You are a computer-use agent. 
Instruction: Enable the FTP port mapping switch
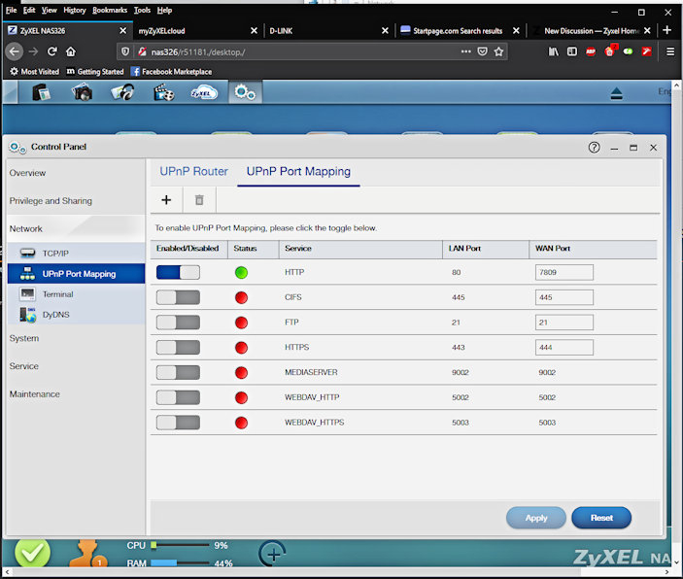click(178, 323)
